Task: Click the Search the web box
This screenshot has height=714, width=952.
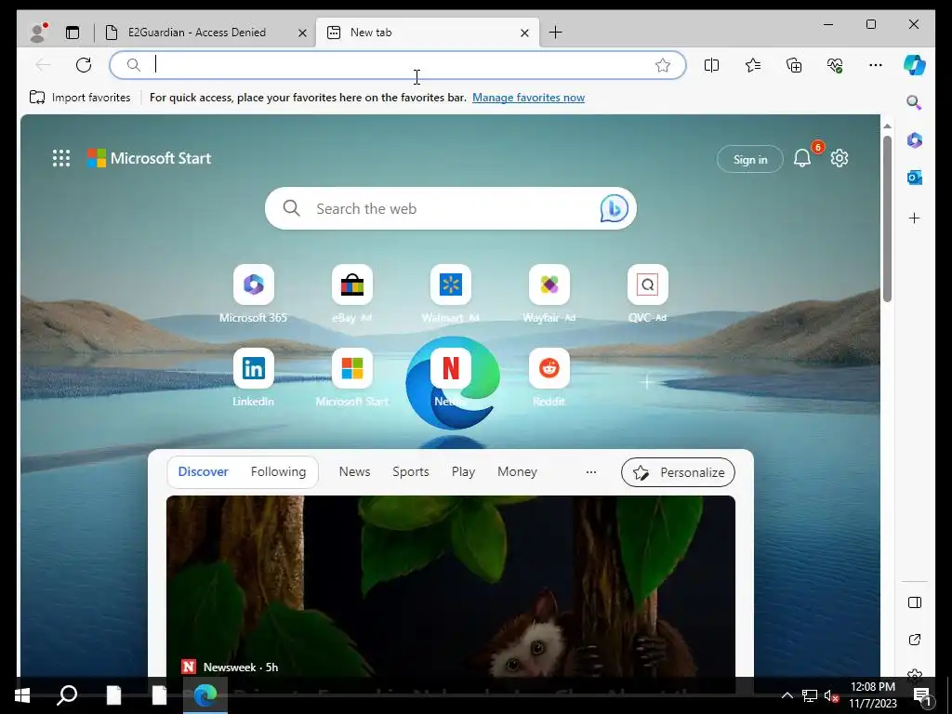Action: 451,208
